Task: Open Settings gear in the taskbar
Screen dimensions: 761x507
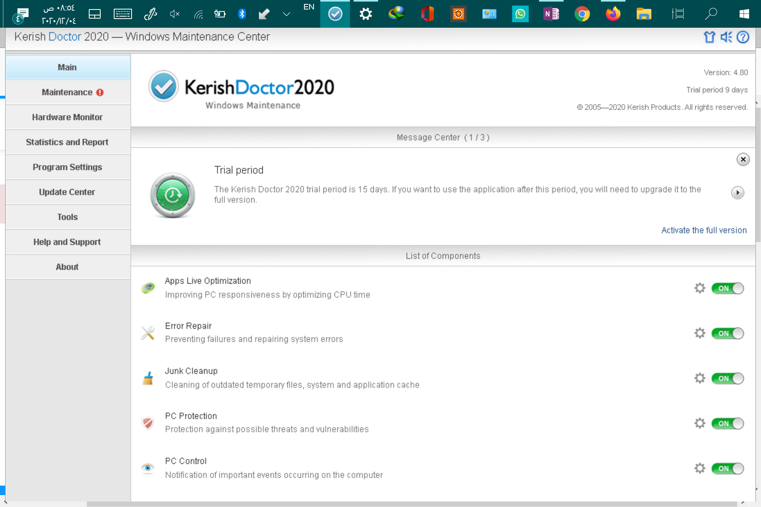Action: pyautogui.click(x=365, y=14)
